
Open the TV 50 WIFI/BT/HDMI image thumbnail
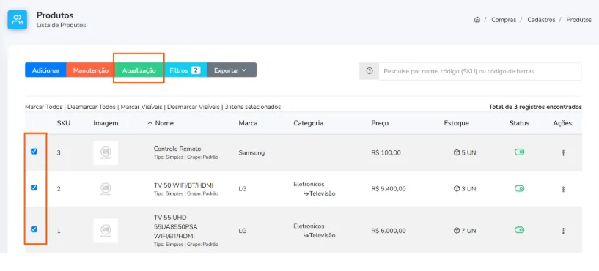[106, 188]
